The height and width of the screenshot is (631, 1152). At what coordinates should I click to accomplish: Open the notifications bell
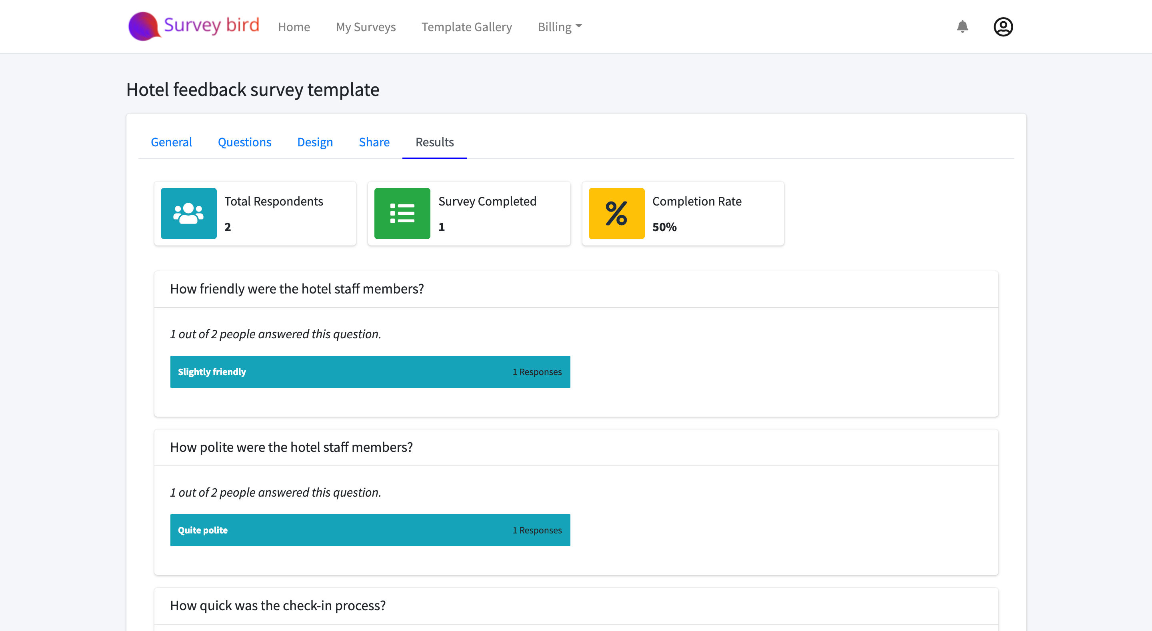(962, 26)
